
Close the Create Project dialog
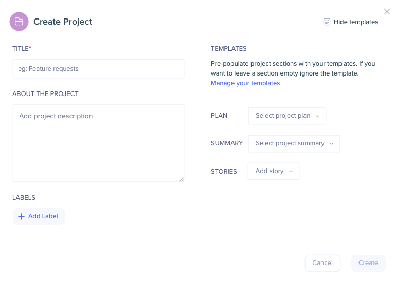tap(387, 12)
